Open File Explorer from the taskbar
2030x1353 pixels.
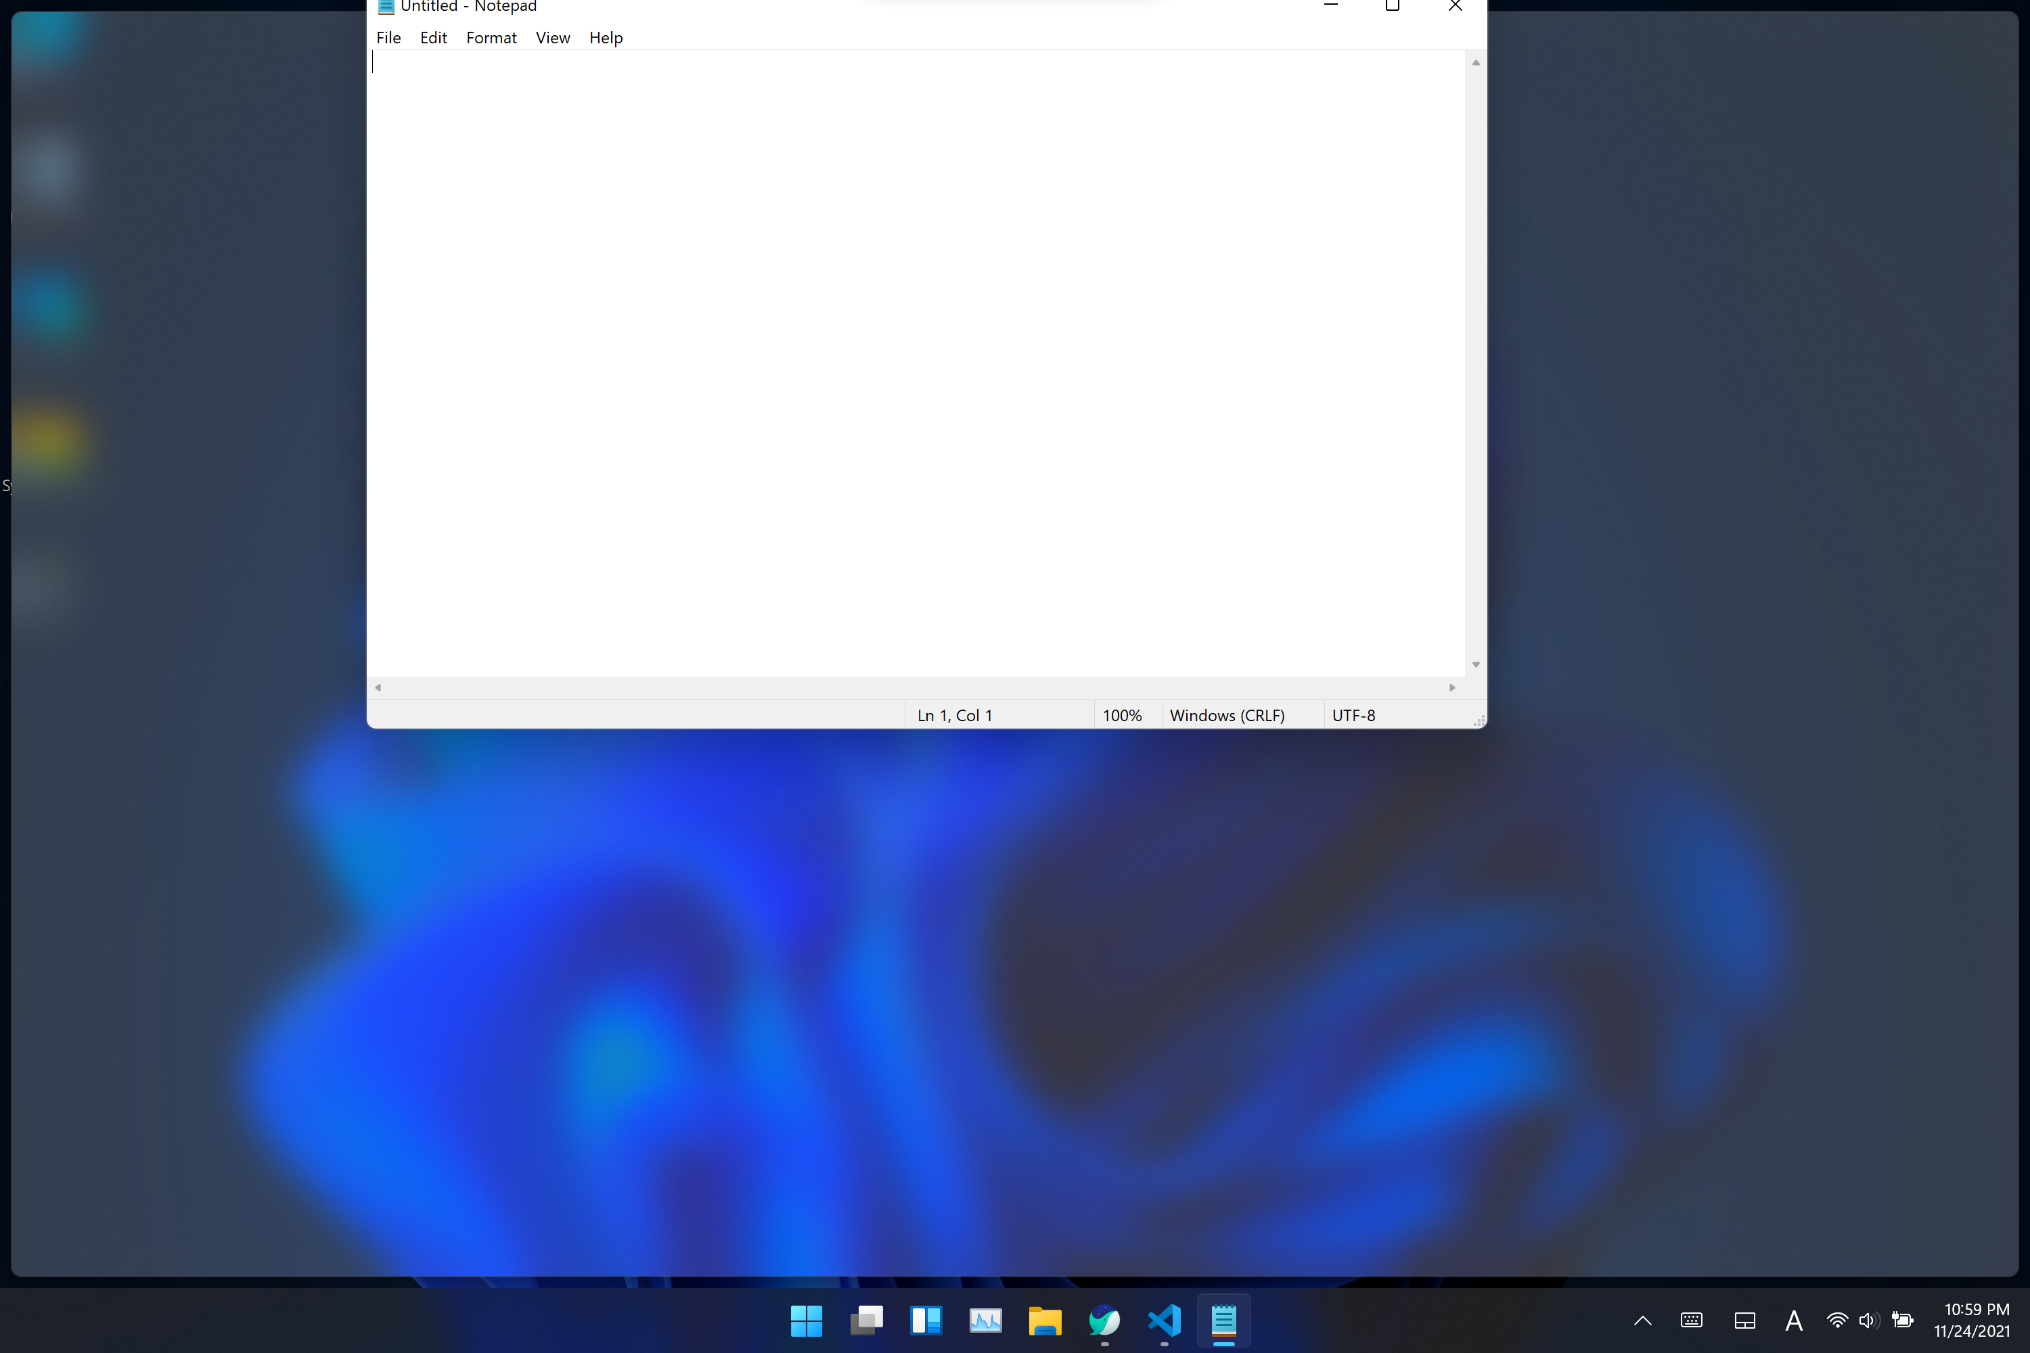1044,1321
